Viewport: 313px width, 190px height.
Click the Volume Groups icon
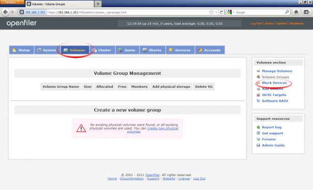258,77
